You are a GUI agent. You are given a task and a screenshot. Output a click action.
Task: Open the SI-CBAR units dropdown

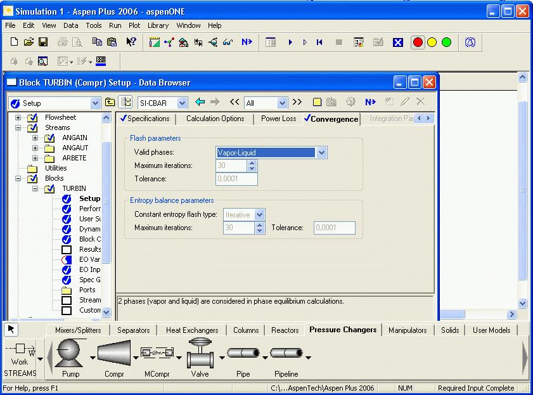(182, 103)
